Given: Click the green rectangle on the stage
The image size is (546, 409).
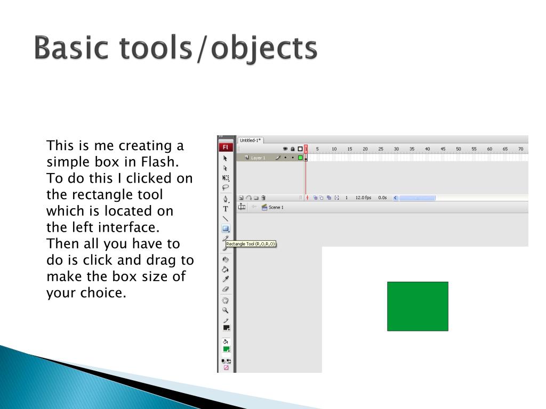Looking at the screenshot, I should pos(417,306).
